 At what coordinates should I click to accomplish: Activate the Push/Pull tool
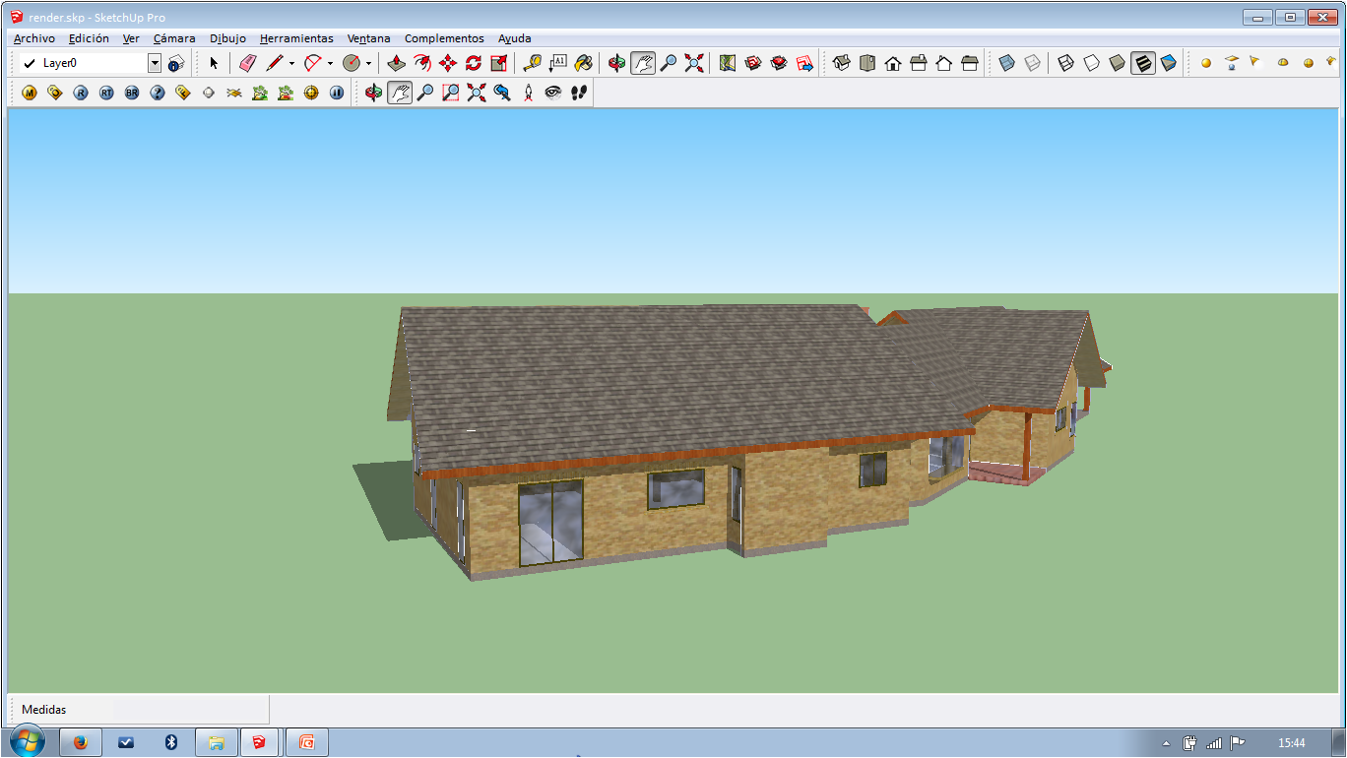coord(397,63)
